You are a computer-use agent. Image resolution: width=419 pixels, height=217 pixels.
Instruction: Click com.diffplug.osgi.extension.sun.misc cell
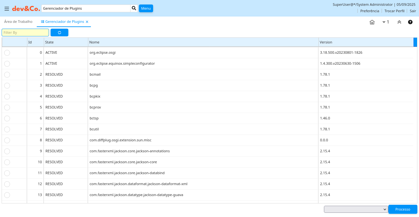point(203,140)
